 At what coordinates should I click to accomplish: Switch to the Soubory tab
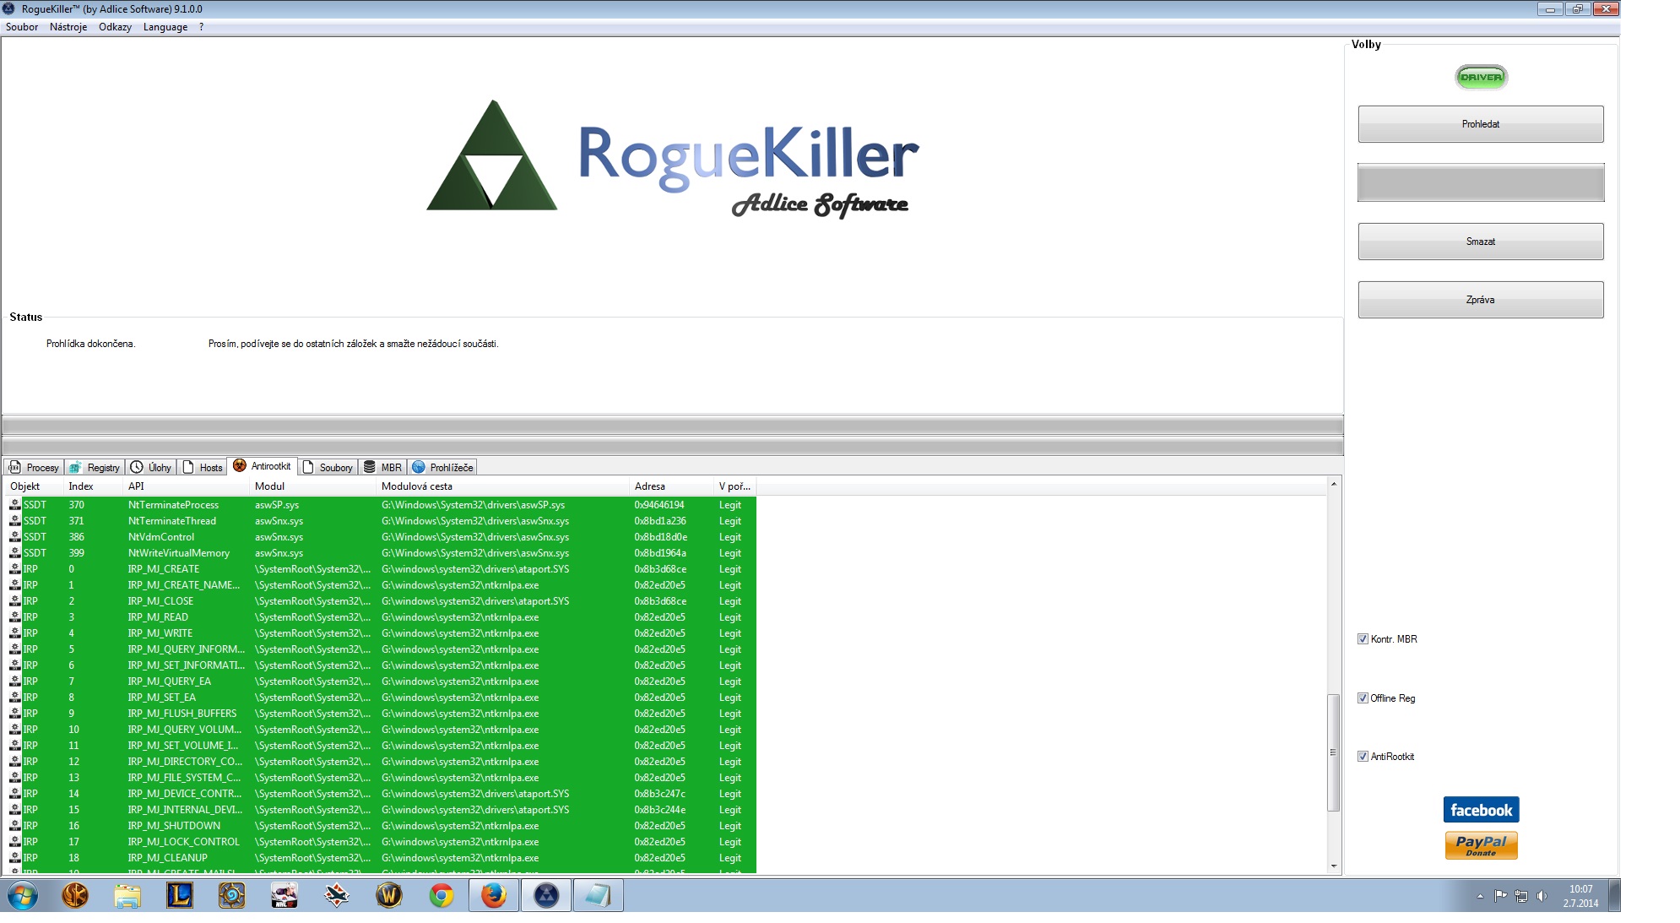pyautogui.click(x=328, y=467)
